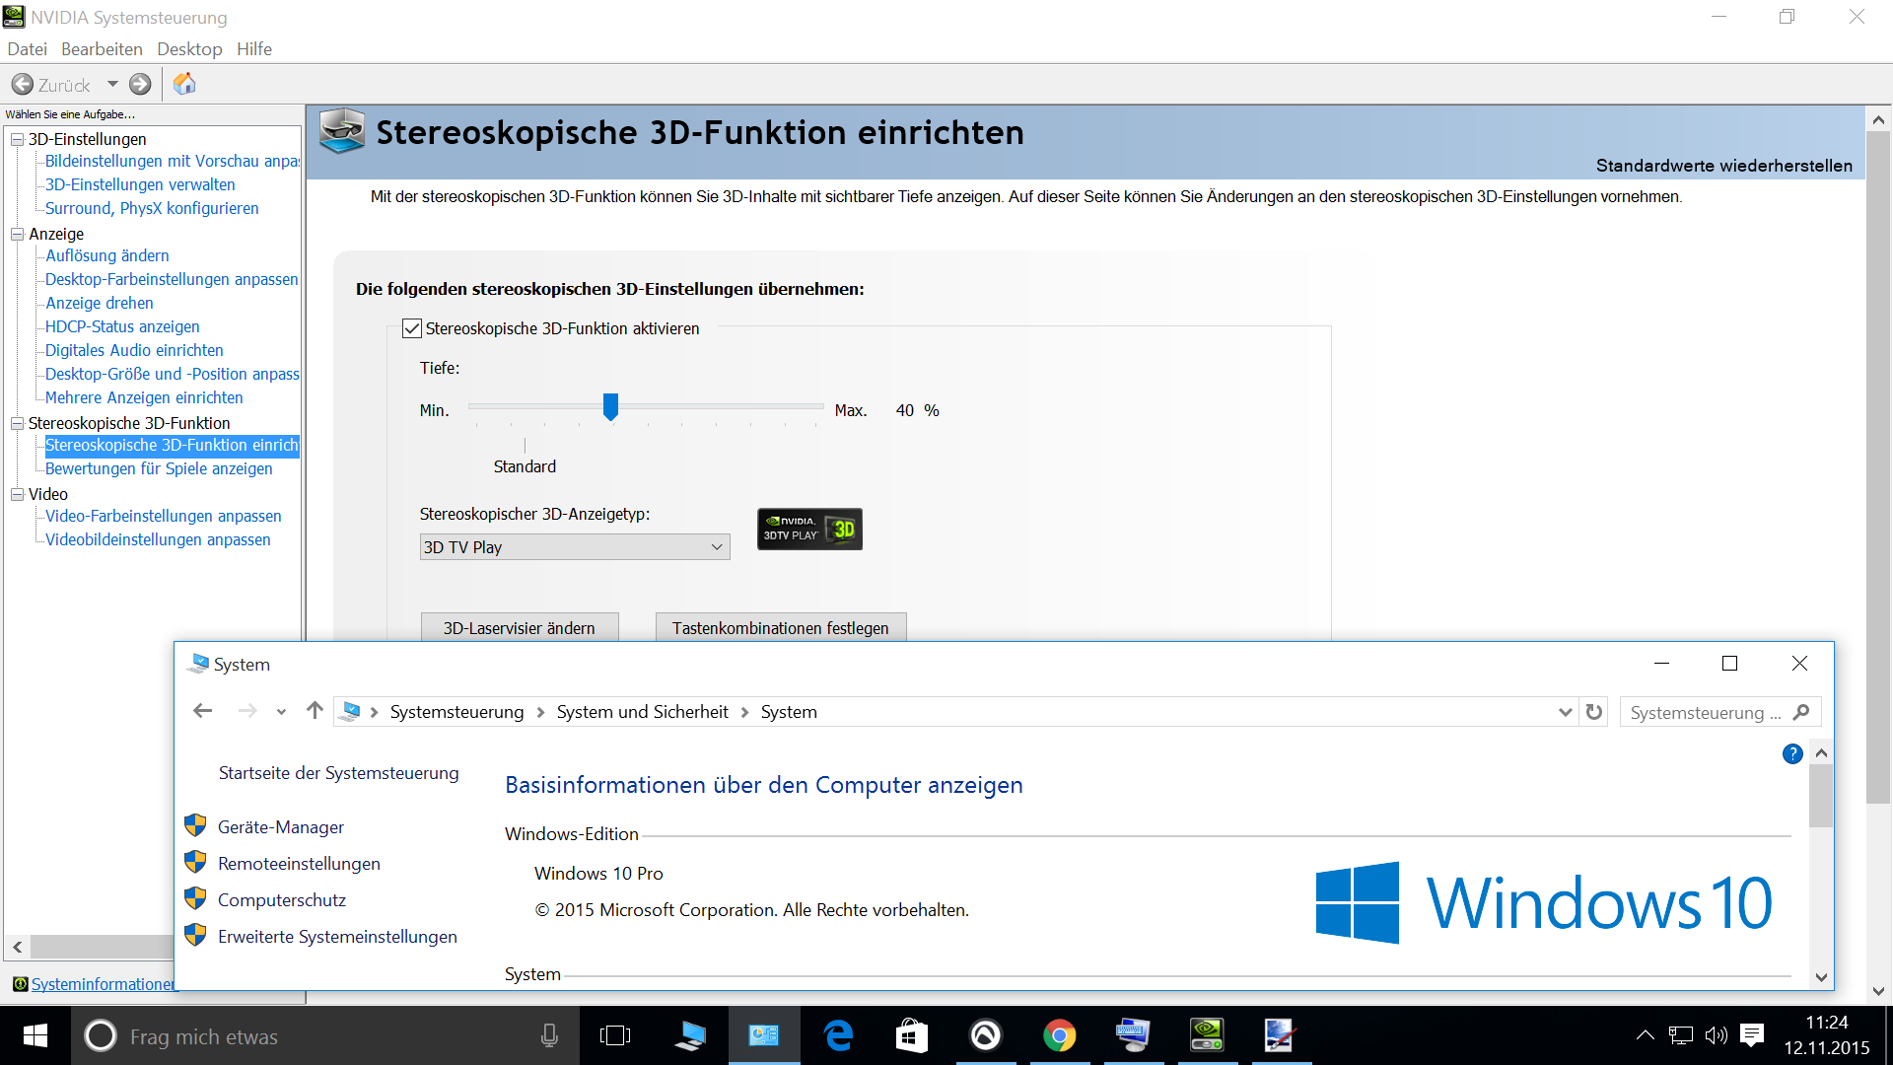Open the 3D TV Play display type dropdown
Viewport: 1893px width, 1065px height.
574,547
